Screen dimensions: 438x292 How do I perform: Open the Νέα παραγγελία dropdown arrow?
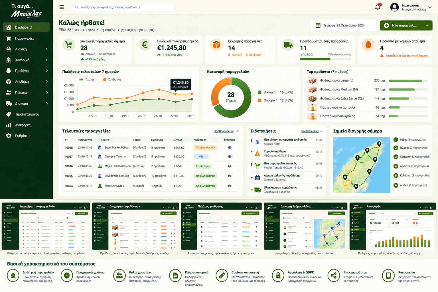click(x=427, y=25)
